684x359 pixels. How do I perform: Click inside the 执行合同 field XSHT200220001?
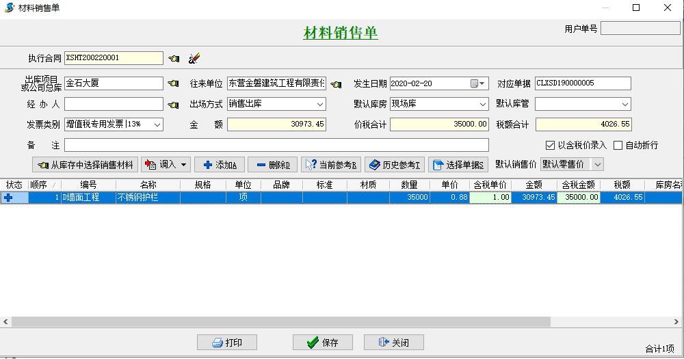[114, 58]
